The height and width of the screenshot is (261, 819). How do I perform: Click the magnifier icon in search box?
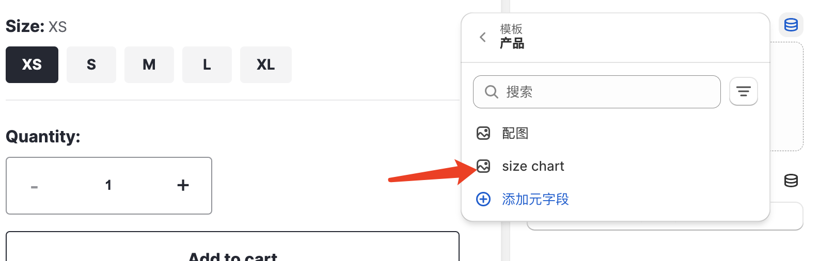pos(491,92)
